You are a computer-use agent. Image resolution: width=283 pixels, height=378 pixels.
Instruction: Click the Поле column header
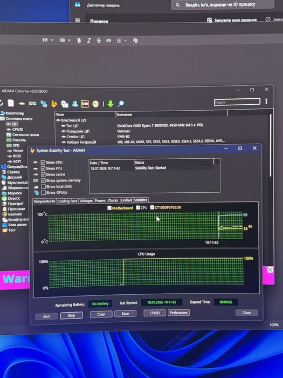click(x=85, y=114)
